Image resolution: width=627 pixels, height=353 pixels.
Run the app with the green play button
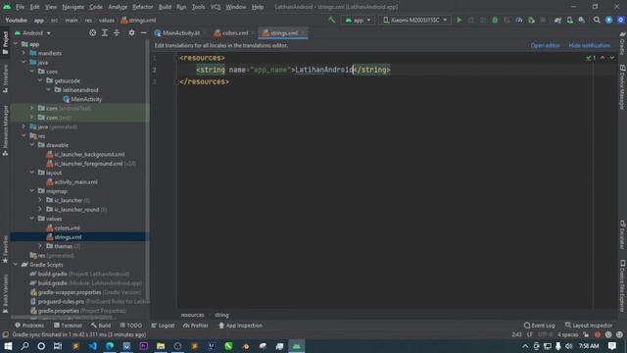tap(459, 20)
